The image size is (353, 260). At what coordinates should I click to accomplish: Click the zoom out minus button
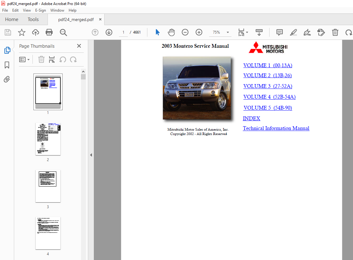(185, 32)
